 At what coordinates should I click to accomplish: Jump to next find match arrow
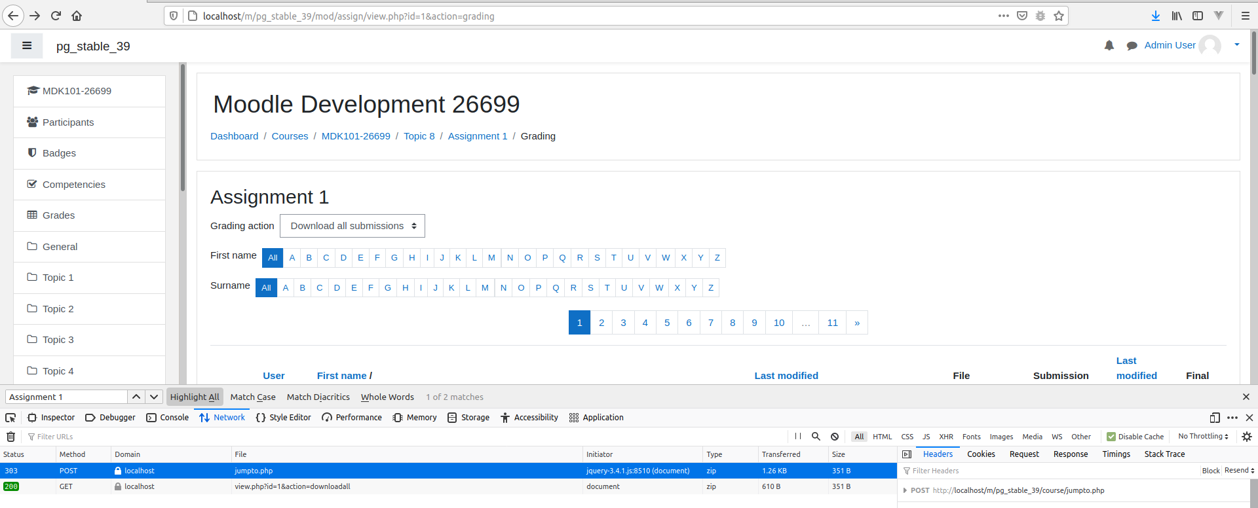(x=153, y=397)
